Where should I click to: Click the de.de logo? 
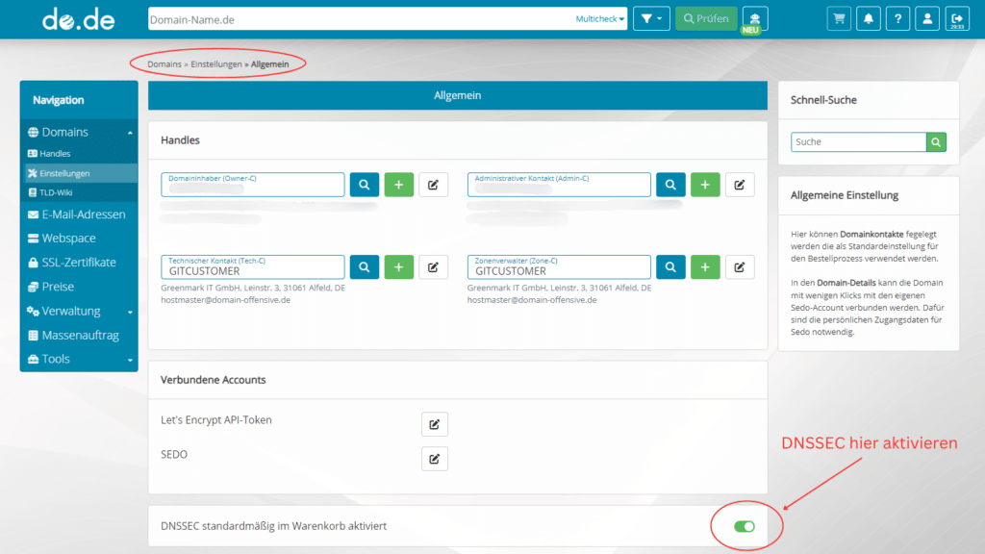coord(79,19)
